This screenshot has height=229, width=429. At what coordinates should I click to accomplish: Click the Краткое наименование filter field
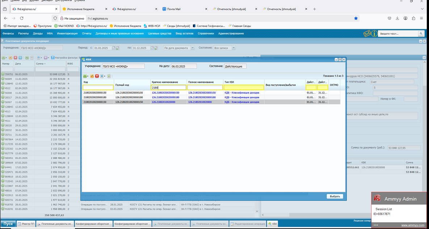pyautogui.click(x=169, y=88)
